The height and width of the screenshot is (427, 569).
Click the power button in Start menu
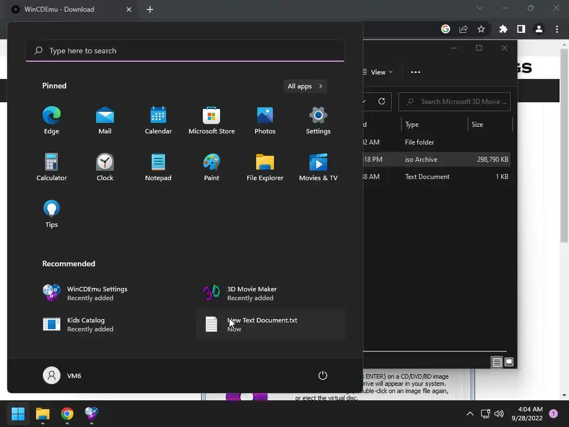pyautogui.click(x=323, y=375)
